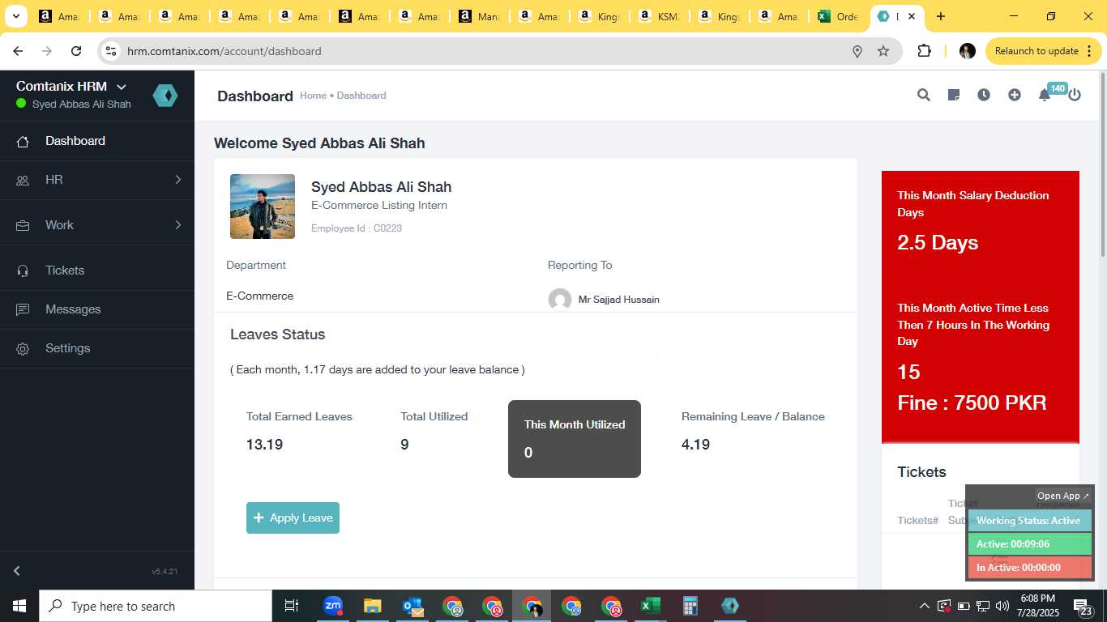The width and height of the screenshot is (1107, 622).
Task: Click Remaining Leave value 4.19
Action: [695, 445]
